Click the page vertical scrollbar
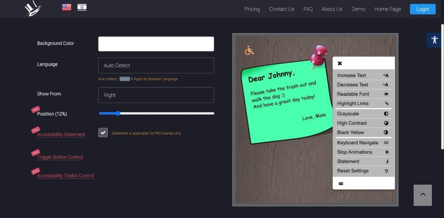The width and height of the screenshot is (444, 218). pos(442,87)
